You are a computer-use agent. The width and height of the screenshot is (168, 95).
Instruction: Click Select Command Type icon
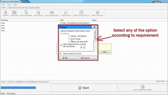pyautogui.click(x=81, y=13)
